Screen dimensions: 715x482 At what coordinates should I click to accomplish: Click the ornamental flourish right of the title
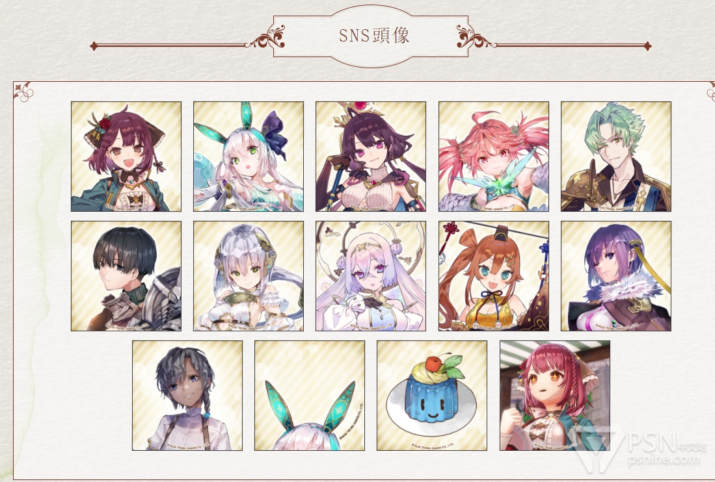476,37
